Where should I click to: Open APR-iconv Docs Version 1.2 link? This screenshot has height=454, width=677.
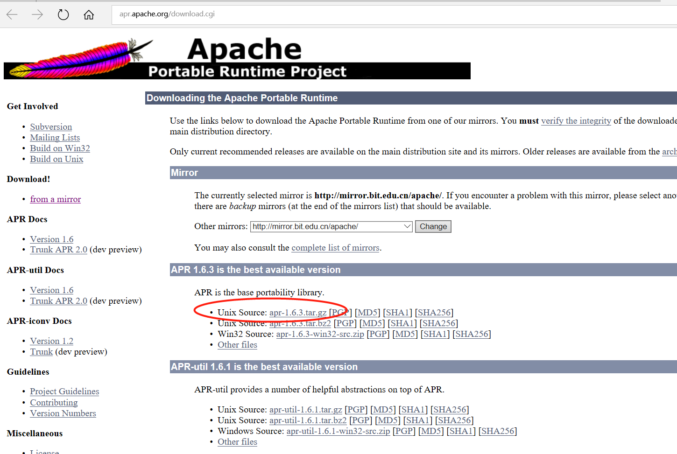pos(52,341)
